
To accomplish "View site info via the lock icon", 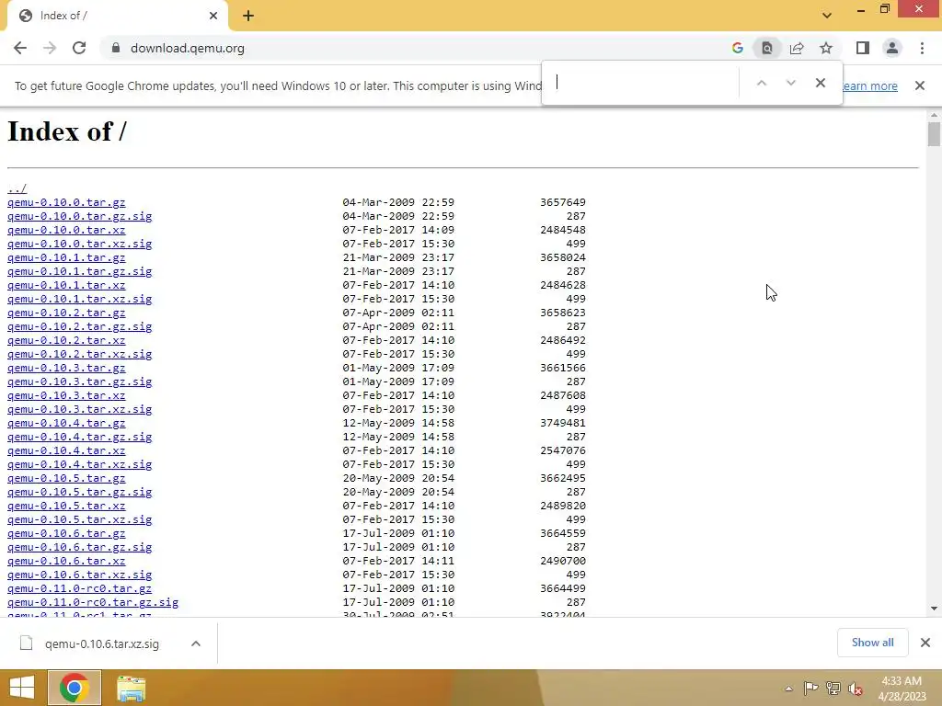I will [116, 48].
